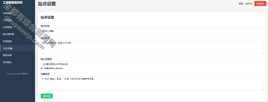This screenshot has height=102, width=268.
Task: Click the 站点描述 textarea resize handle
Action: [263, 53]
